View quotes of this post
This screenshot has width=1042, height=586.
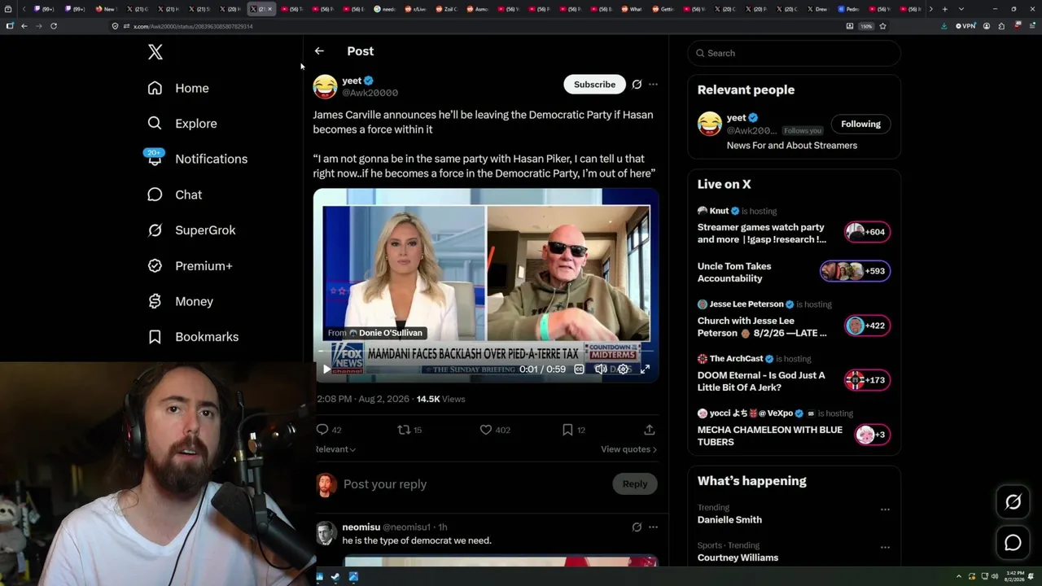628,449
